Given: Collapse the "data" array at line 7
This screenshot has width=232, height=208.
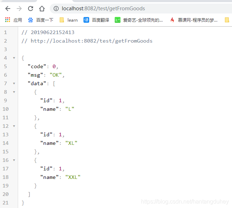Looking at the screenshot, I should [14, 83].
